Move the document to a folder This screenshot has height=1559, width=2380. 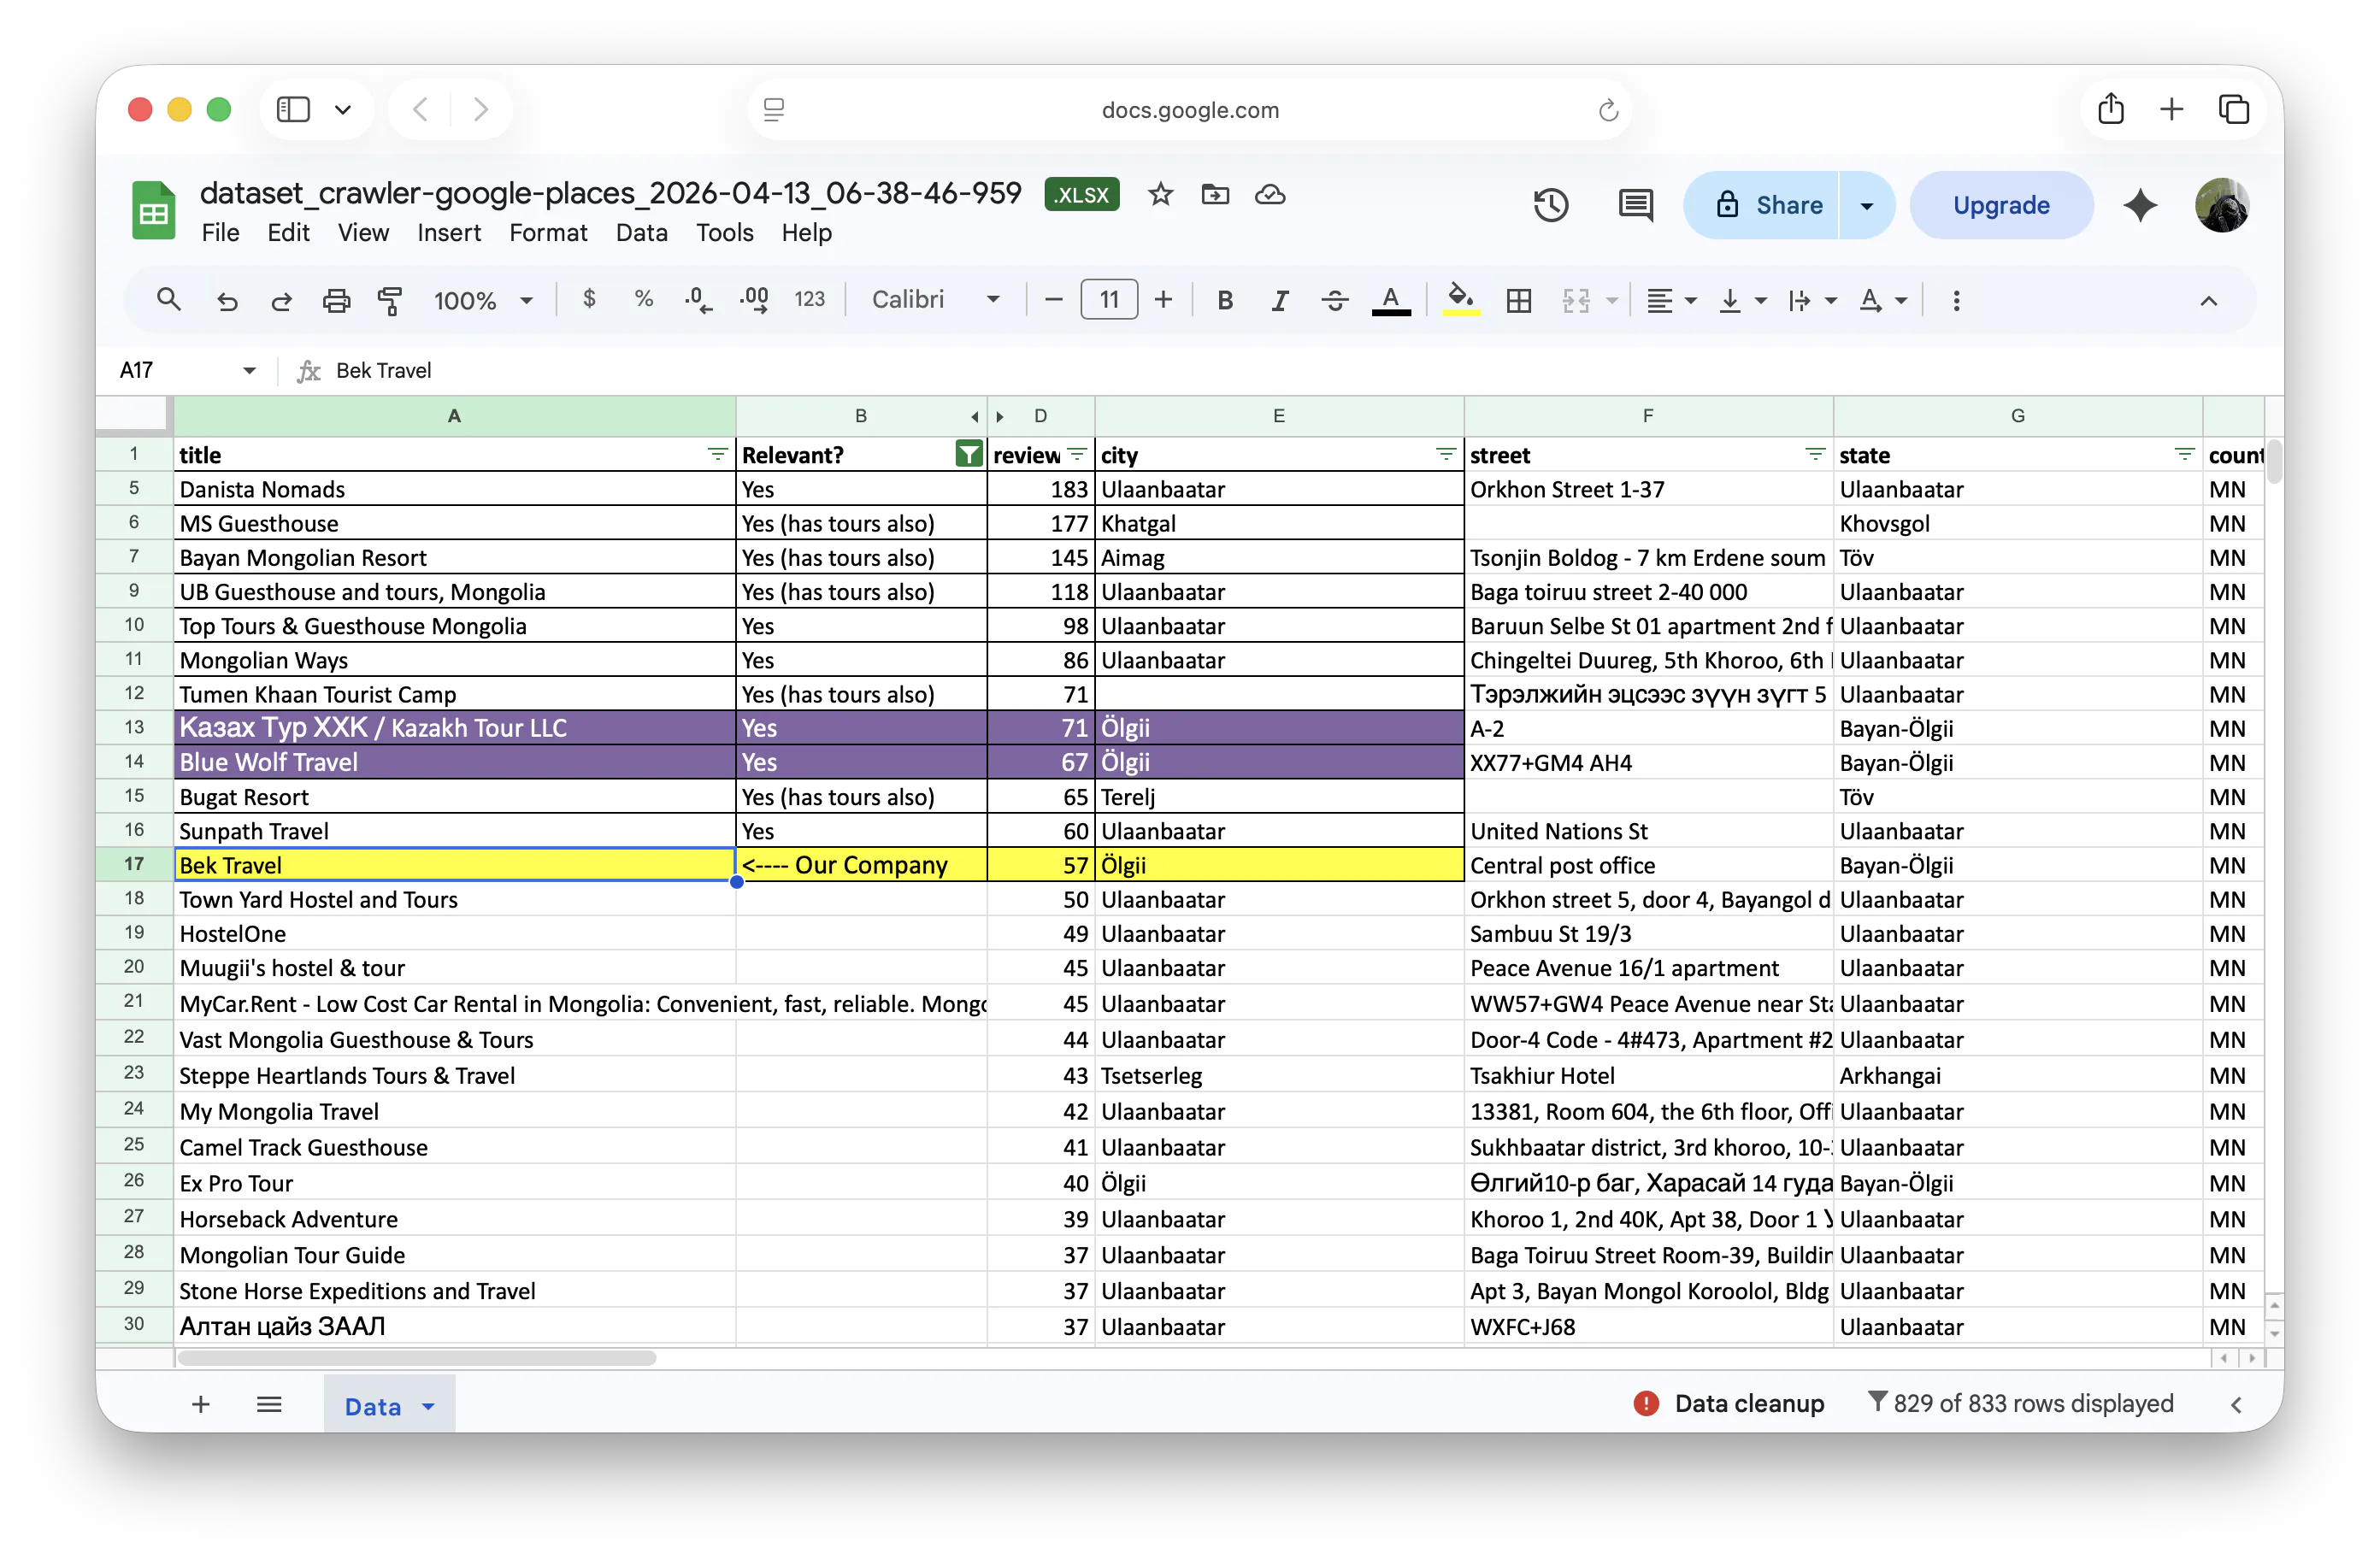(x=1215, y=194)
